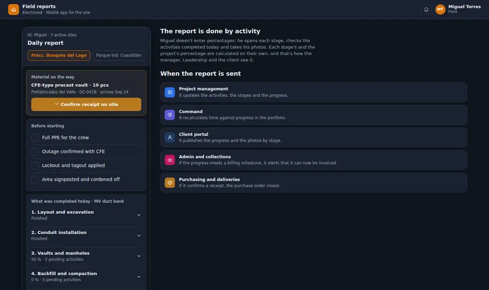Viewport: 489px width, 290px height.
Task: Check Lockout and tagout applied
Action: 35,165
